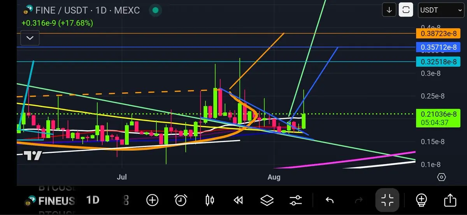467x215 pixels.
Task: Collapse the indicator legend chevron
Action: 30,38
